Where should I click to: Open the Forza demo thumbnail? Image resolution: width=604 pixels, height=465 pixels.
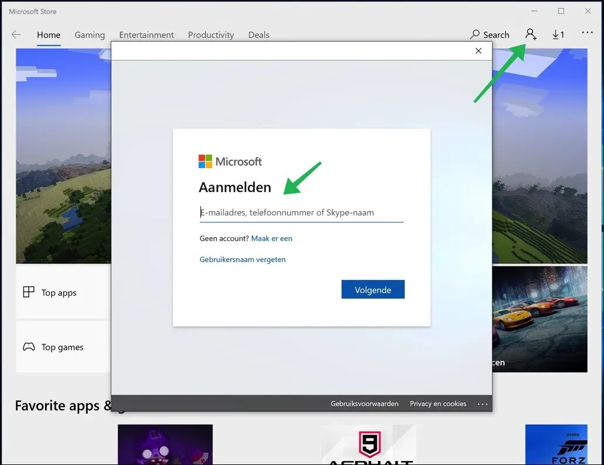click(556, 445)
